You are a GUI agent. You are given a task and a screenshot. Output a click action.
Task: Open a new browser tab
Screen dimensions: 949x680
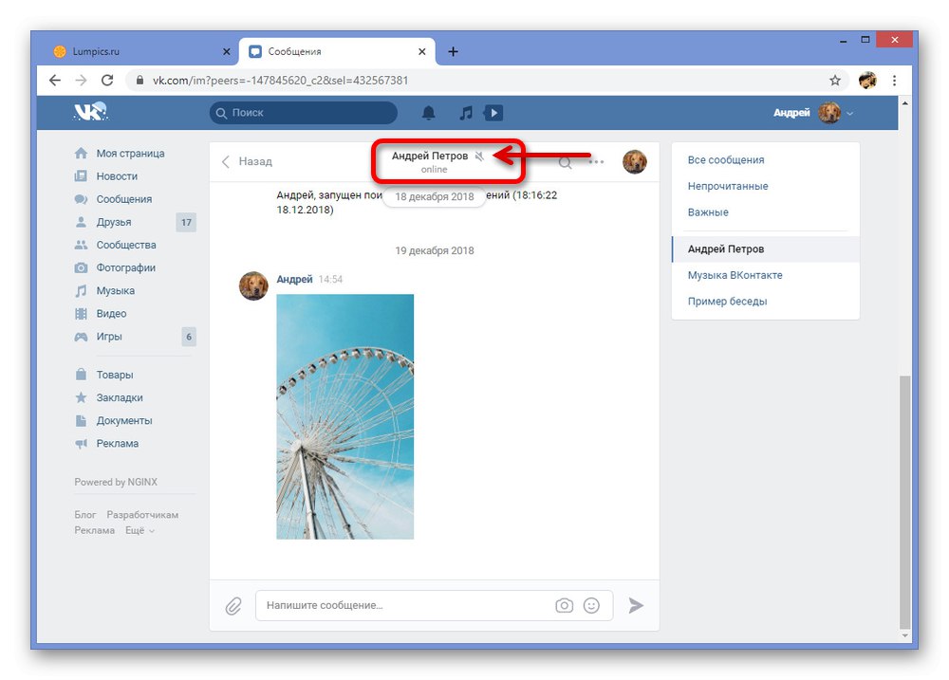453,51
